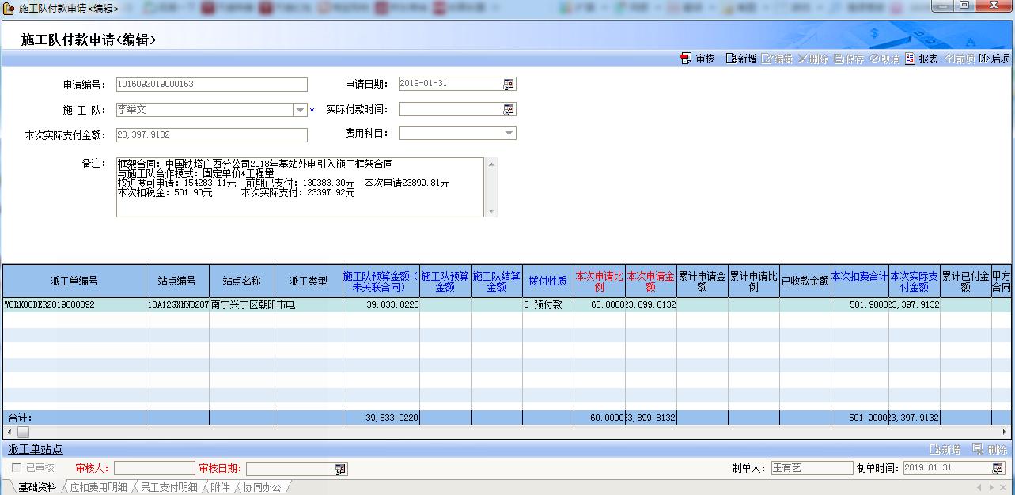The height and width of the screenshot is (495, 1015).
Task: Open calendar picker for 审核日期
Action: pyautogui.click(x=340, y=469)
